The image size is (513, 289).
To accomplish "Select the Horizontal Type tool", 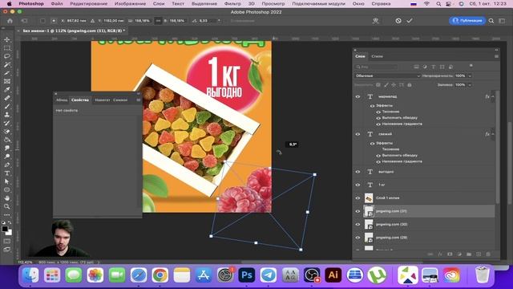I will [7, 173].
